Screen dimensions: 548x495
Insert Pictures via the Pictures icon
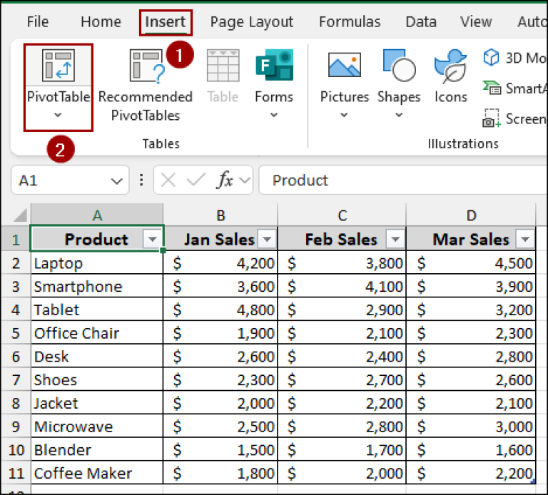[x=344, y=66]
